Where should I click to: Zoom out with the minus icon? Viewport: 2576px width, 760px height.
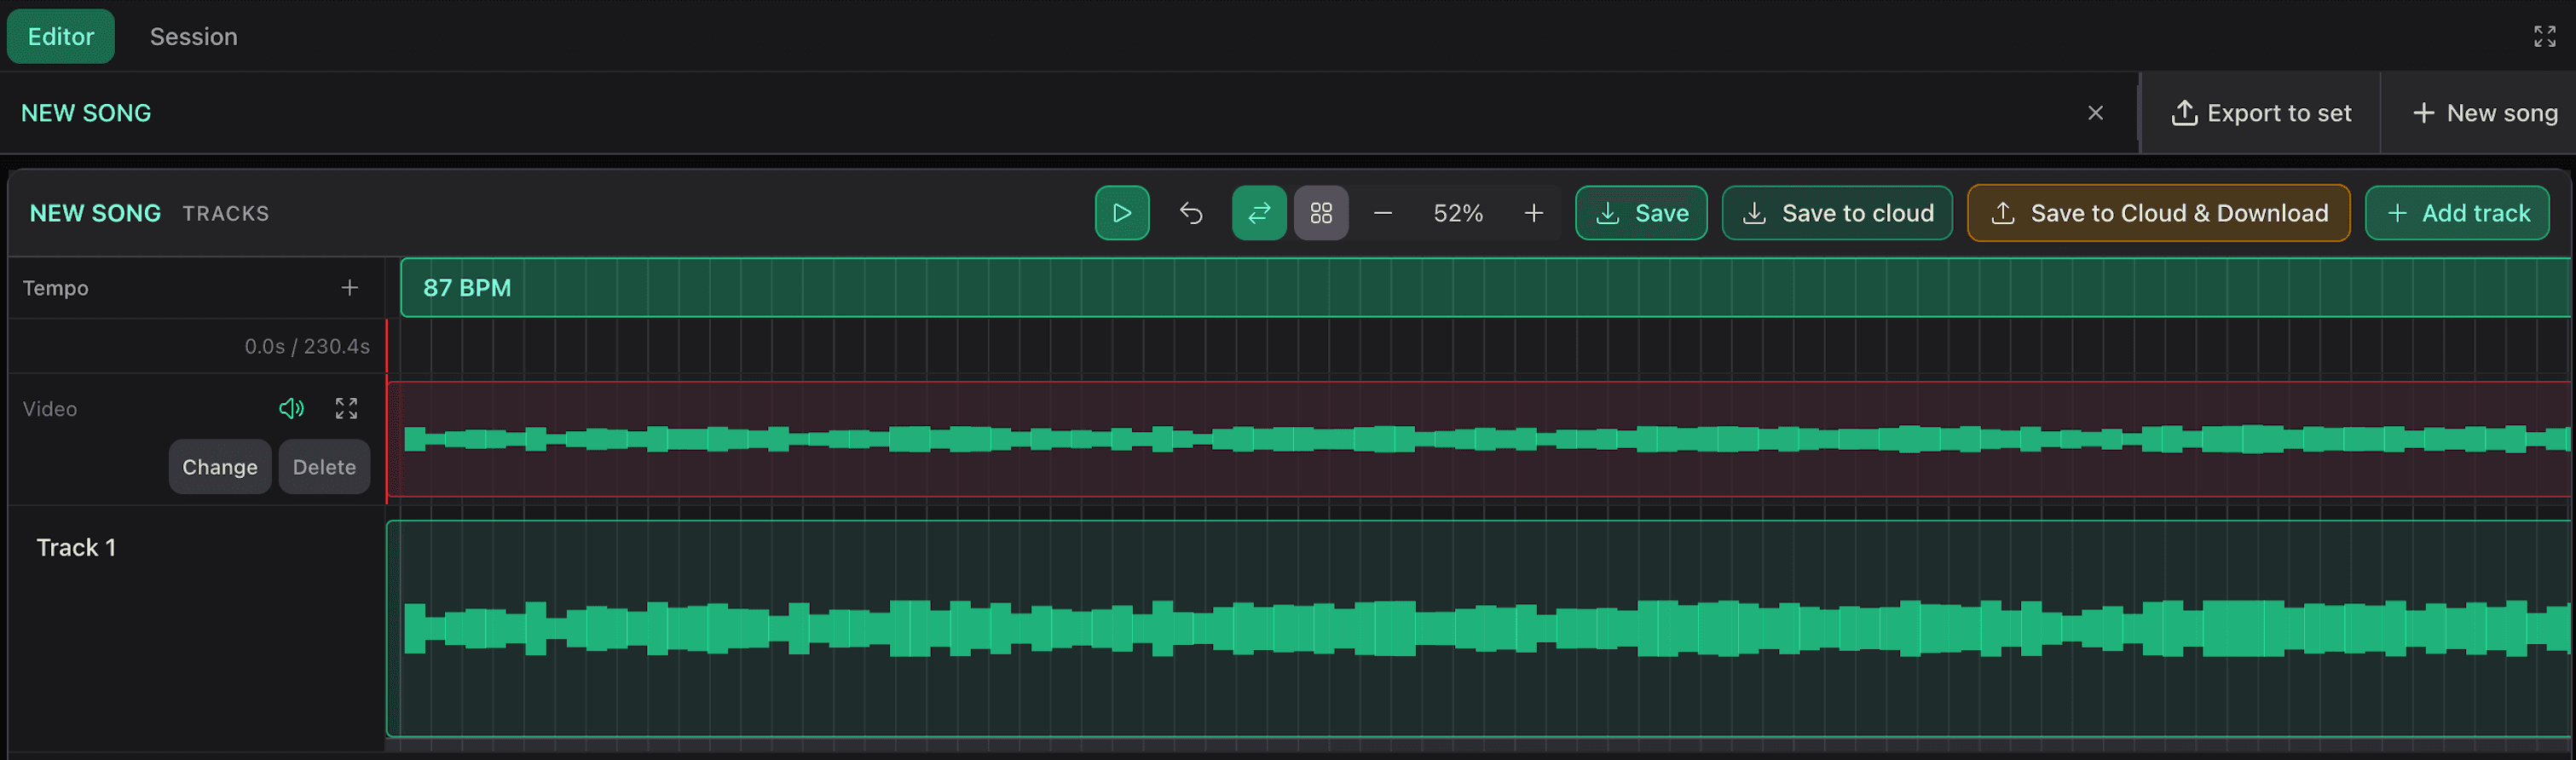tap(1382, 213)
